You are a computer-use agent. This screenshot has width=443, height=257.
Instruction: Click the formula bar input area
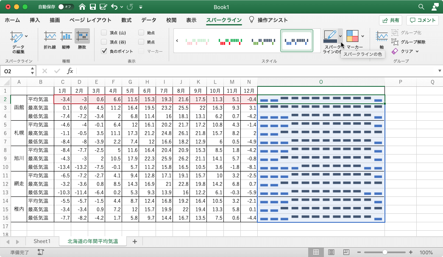[x=256, y=71]
